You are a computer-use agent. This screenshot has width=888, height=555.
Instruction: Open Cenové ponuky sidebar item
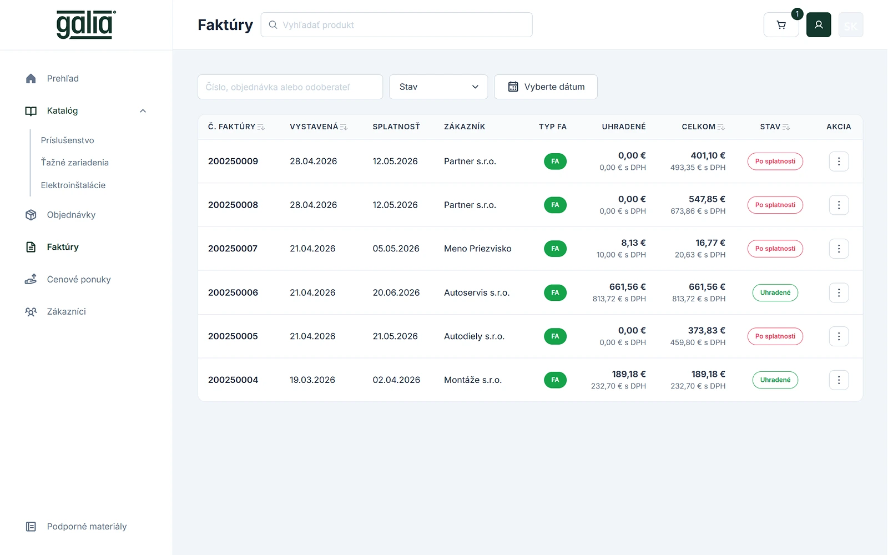coord(79,279)
